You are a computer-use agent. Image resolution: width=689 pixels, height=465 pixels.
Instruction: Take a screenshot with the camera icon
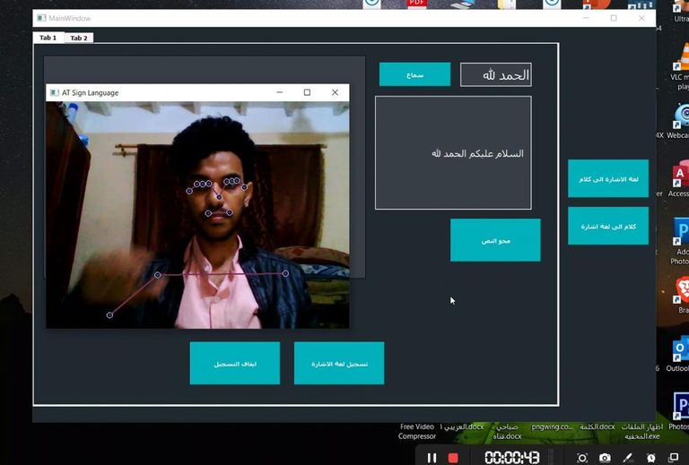click(x=605, y=458)
